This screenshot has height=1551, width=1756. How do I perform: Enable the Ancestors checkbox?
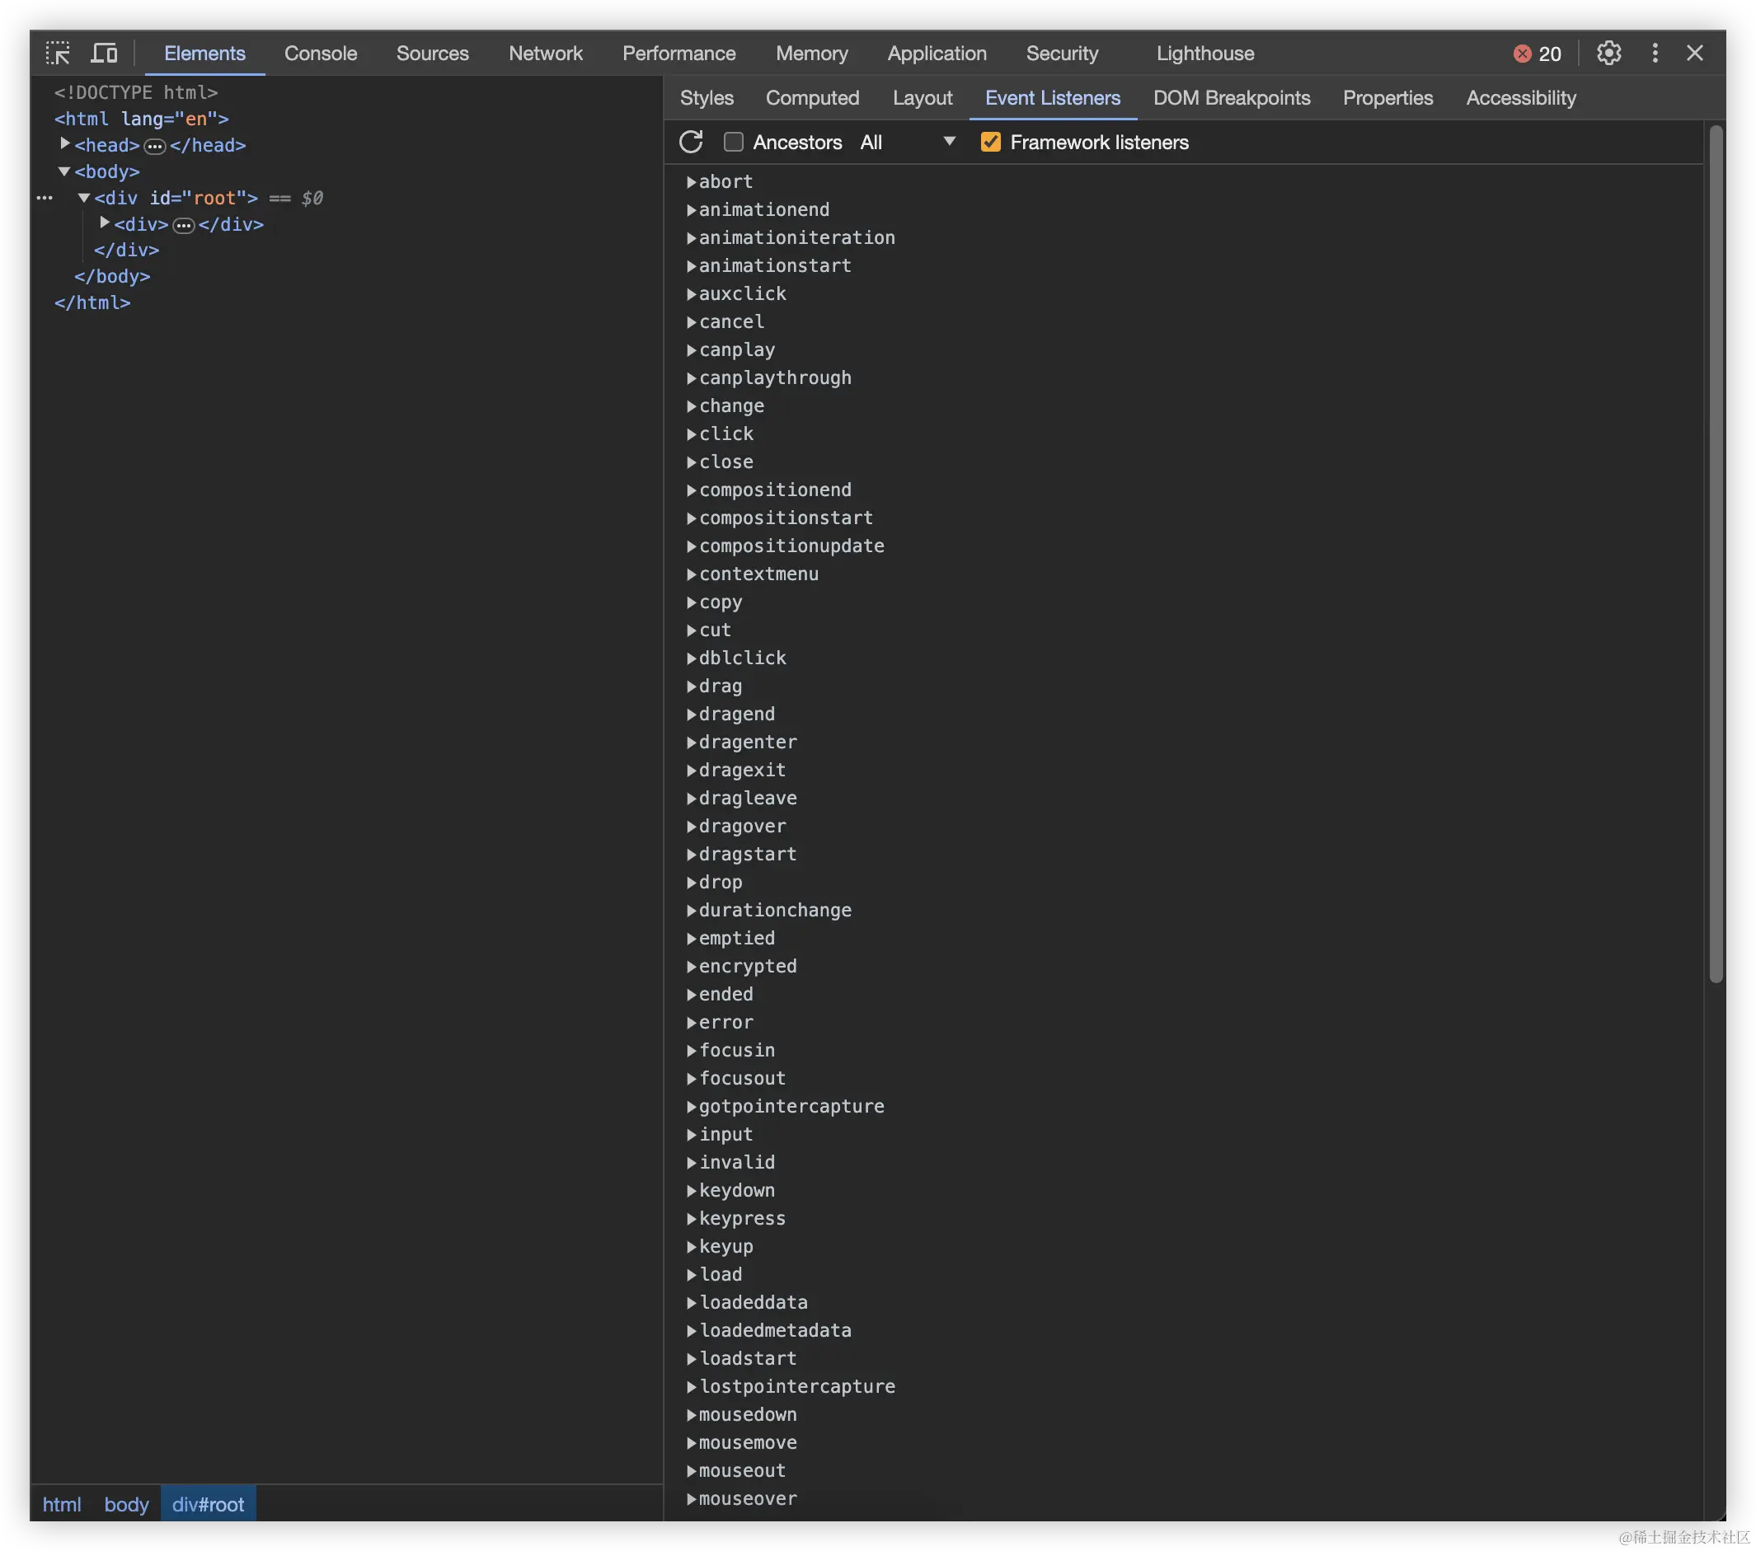(733, 143)
